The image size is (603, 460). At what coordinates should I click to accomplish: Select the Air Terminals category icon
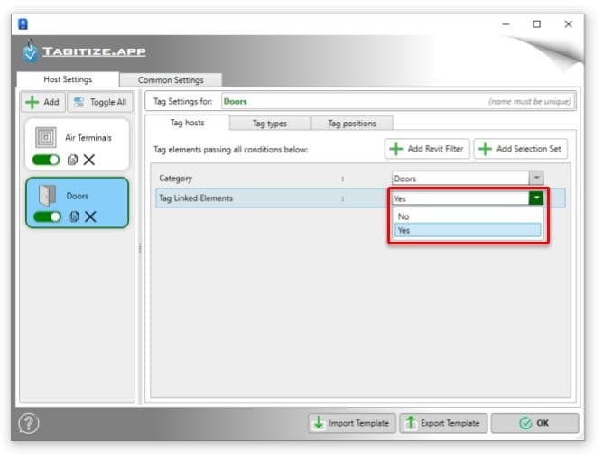(x=46, y=137)
